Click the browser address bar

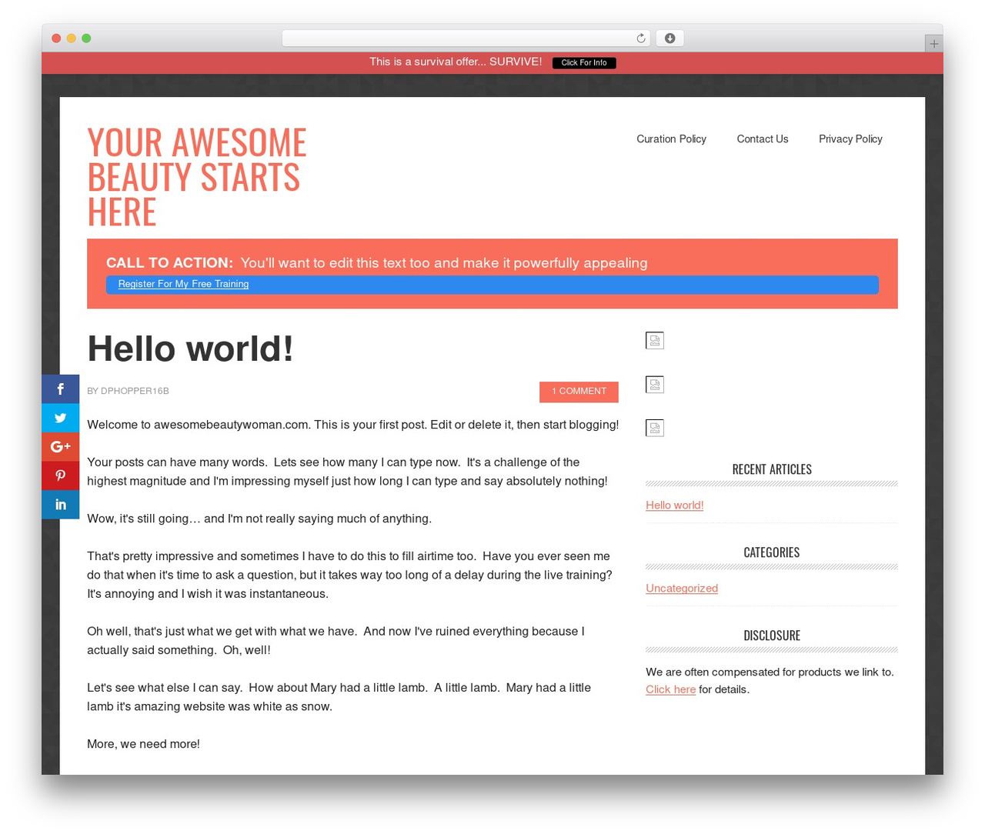[466, 38]
